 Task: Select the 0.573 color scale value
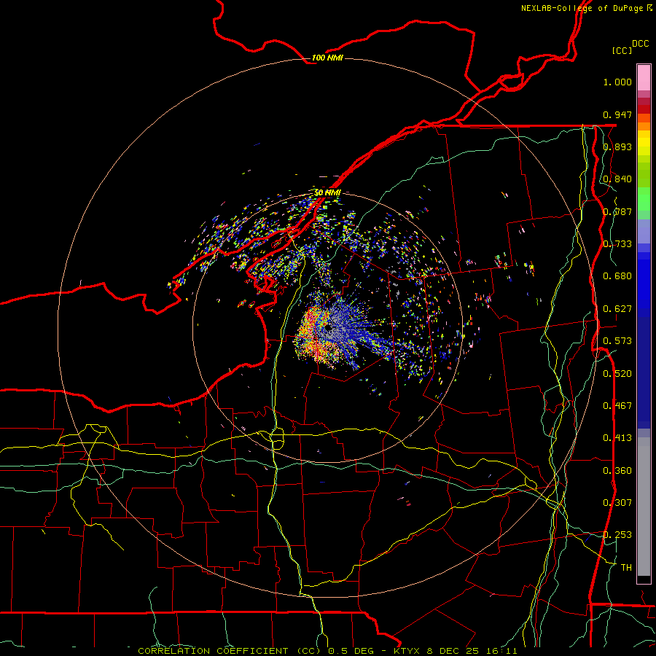pyautogui.click(x=617, y=341)
